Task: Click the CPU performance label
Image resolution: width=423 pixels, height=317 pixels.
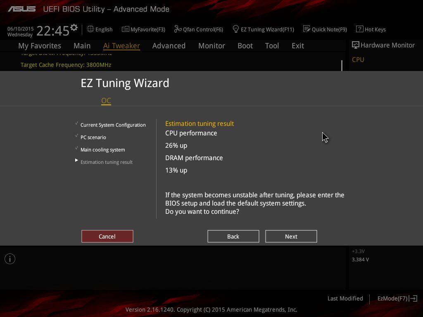Action: (191, 133)
